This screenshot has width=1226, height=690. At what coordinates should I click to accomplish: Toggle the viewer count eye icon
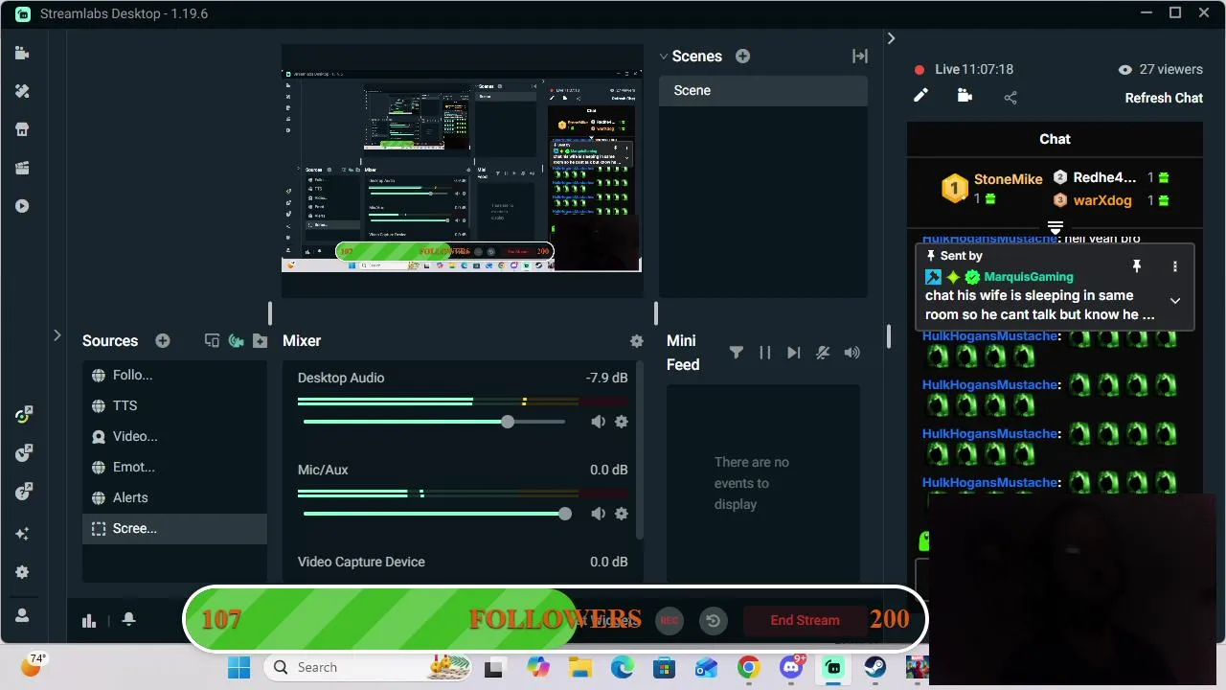[x=1125, y=70]
